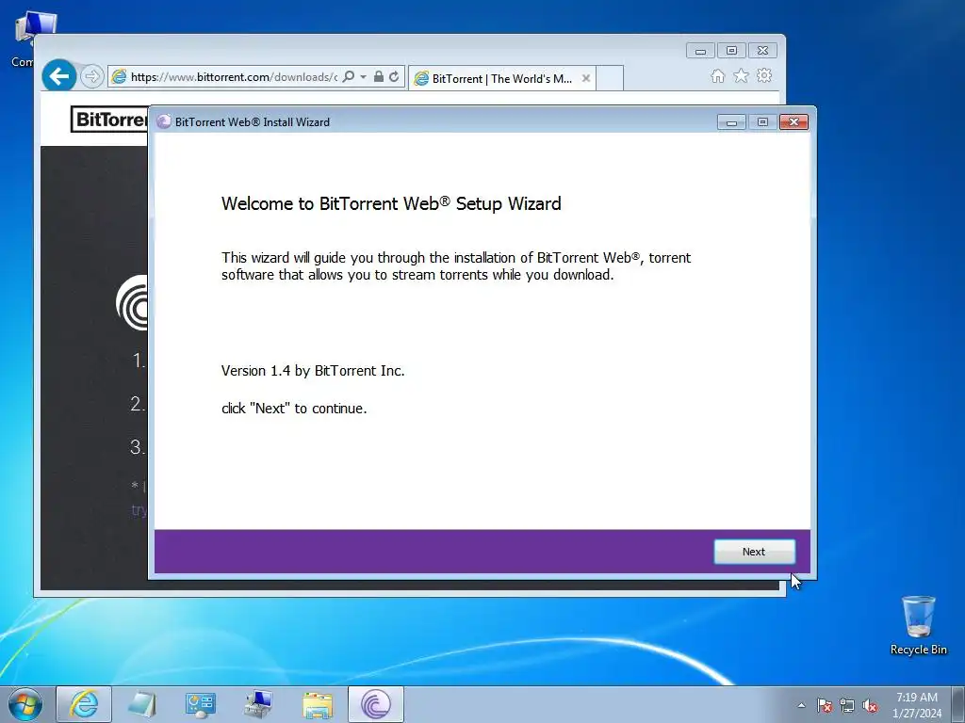Image resolution: width=965 pixels, height=723 pixels.
Task: Click the Show desktop strip beside the clock
Action: point(958,705)
